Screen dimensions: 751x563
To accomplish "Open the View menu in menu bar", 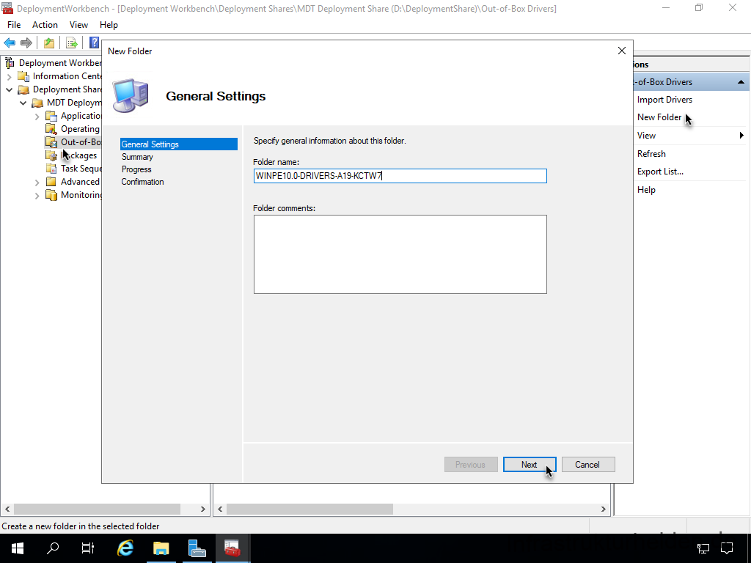I will click(x=78, y=25).
